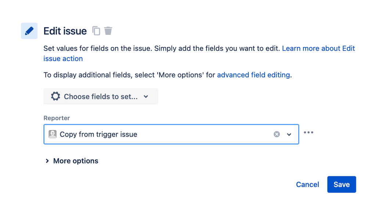Cancel the Edit issue changes
This screenshot has width=367, height=202.
click(x=307, y=184)
